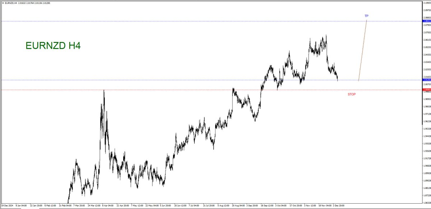Click the blue 2.08422 take-profit price tag
This screenshot has width=431, height=209.
(427, 21)
